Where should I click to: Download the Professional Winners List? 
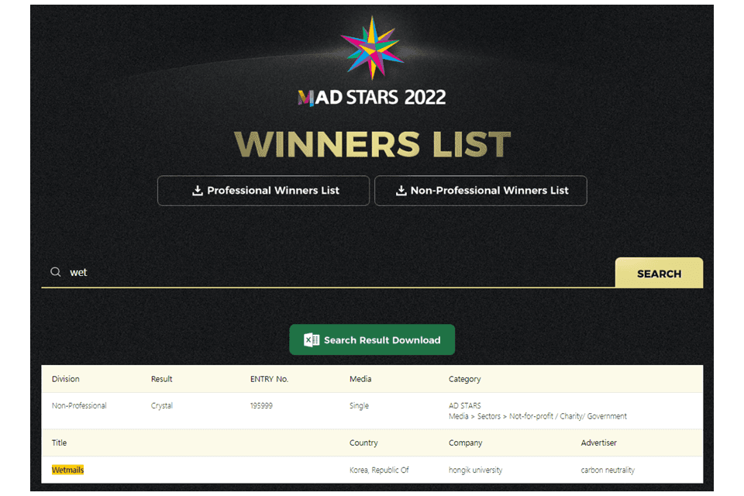click(x=263, y=191)
